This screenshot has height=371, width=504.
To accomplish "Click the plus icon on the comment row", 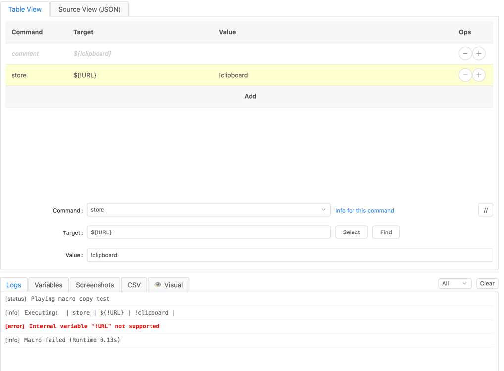I will 479,53.
